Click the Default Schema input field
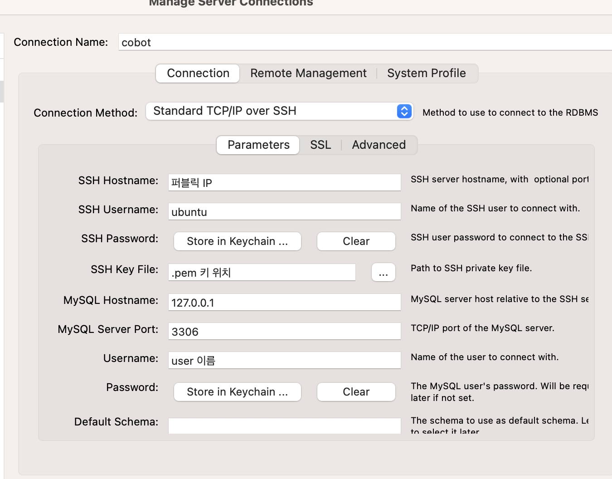 [x=284, y=425]
